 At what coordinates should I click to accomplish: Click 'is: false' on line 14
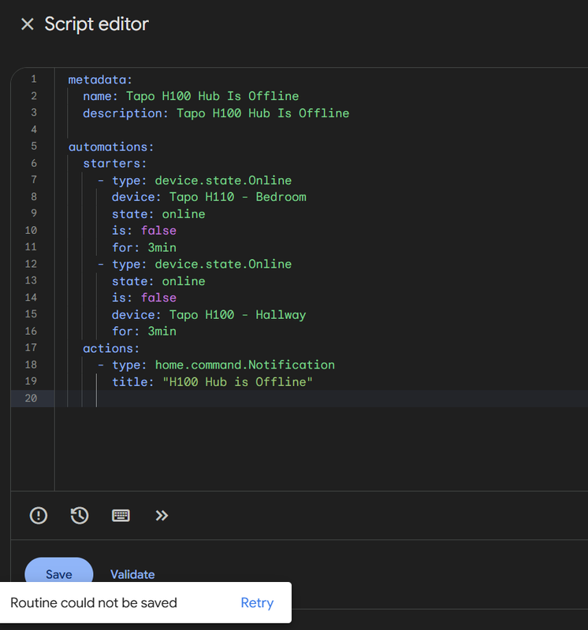pos(144,298)
